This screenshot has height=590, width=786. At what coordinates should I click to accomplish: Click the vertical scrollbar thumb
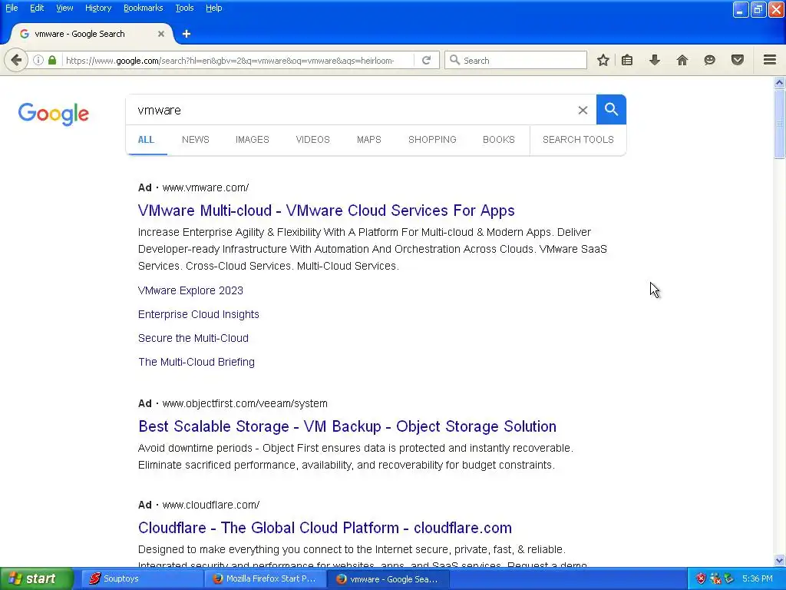779,124
